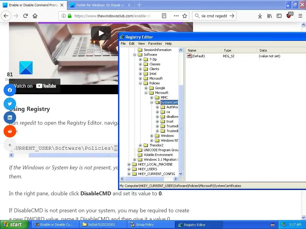Image resolution: width=306 pixels, height=229 pixels.
Task: Click inside the browser URL address field
Action: (x=112, y=16)
